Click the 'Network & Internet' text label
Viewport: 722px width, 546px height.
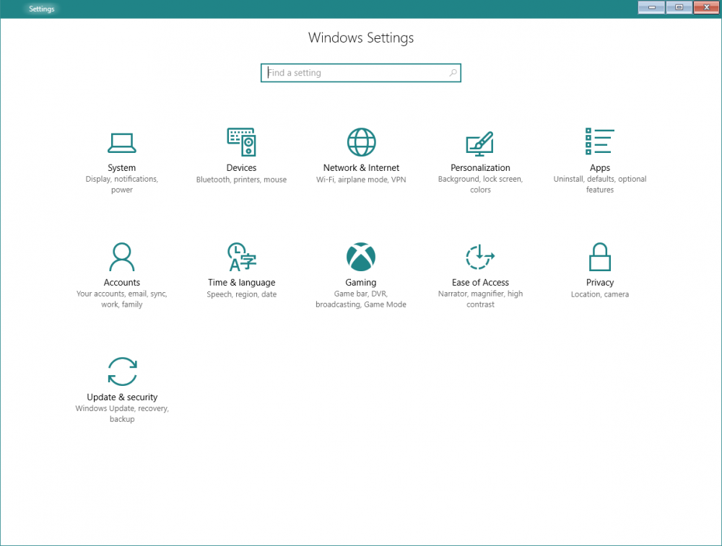(x=361, y=168)
